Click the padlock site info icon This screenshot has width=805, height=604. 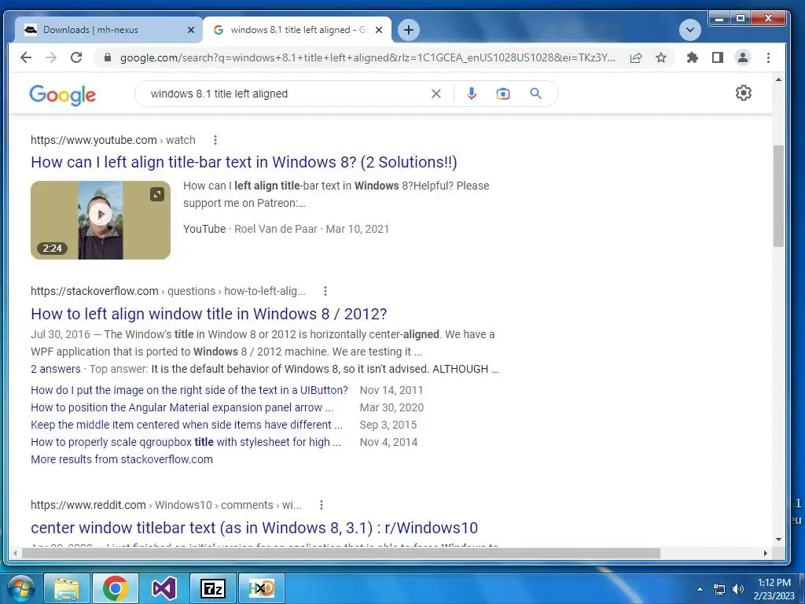click(x=107, y=57)
